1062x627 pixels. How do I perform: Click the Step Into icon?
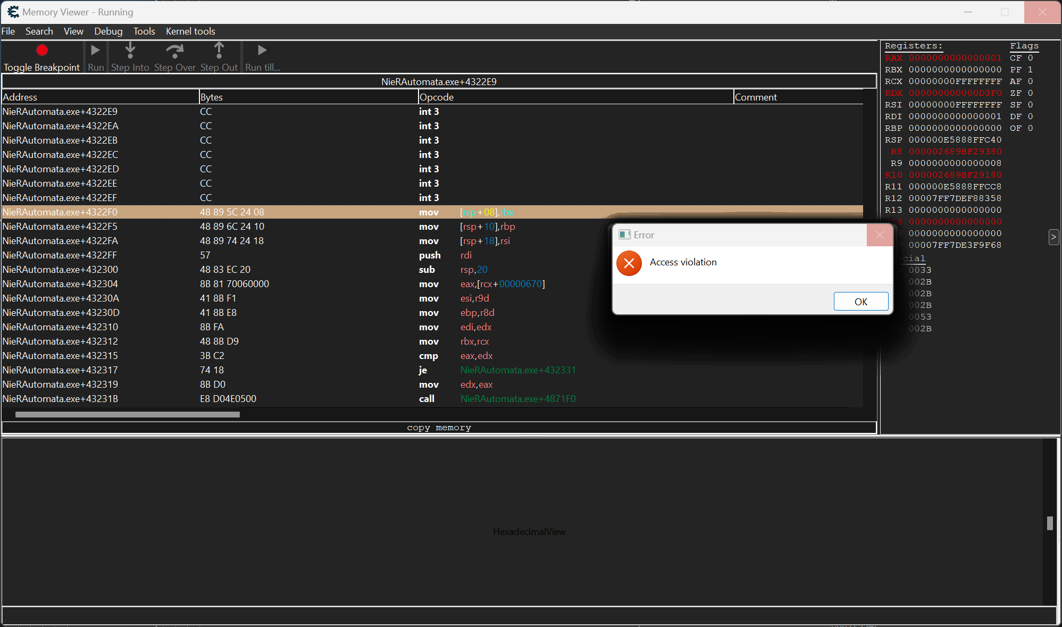[130, 50]
